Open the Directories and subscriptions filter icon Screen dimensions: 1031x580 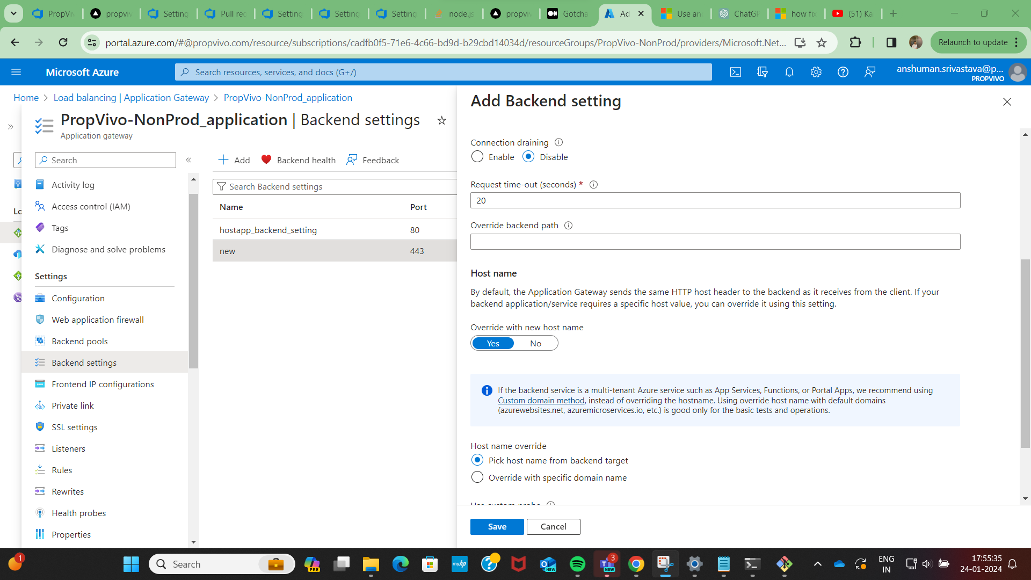click(x=763, y=72)
